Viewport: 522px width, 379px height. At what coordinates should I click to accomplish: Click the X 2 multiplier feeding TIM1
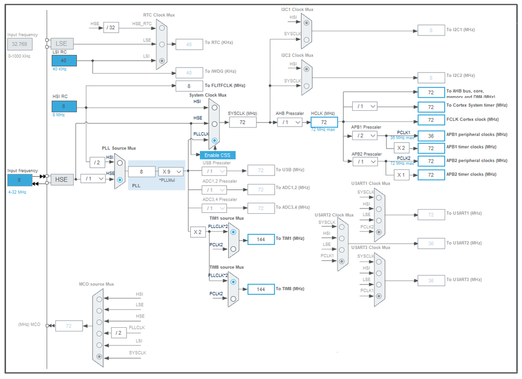click(x=198, y=232)
